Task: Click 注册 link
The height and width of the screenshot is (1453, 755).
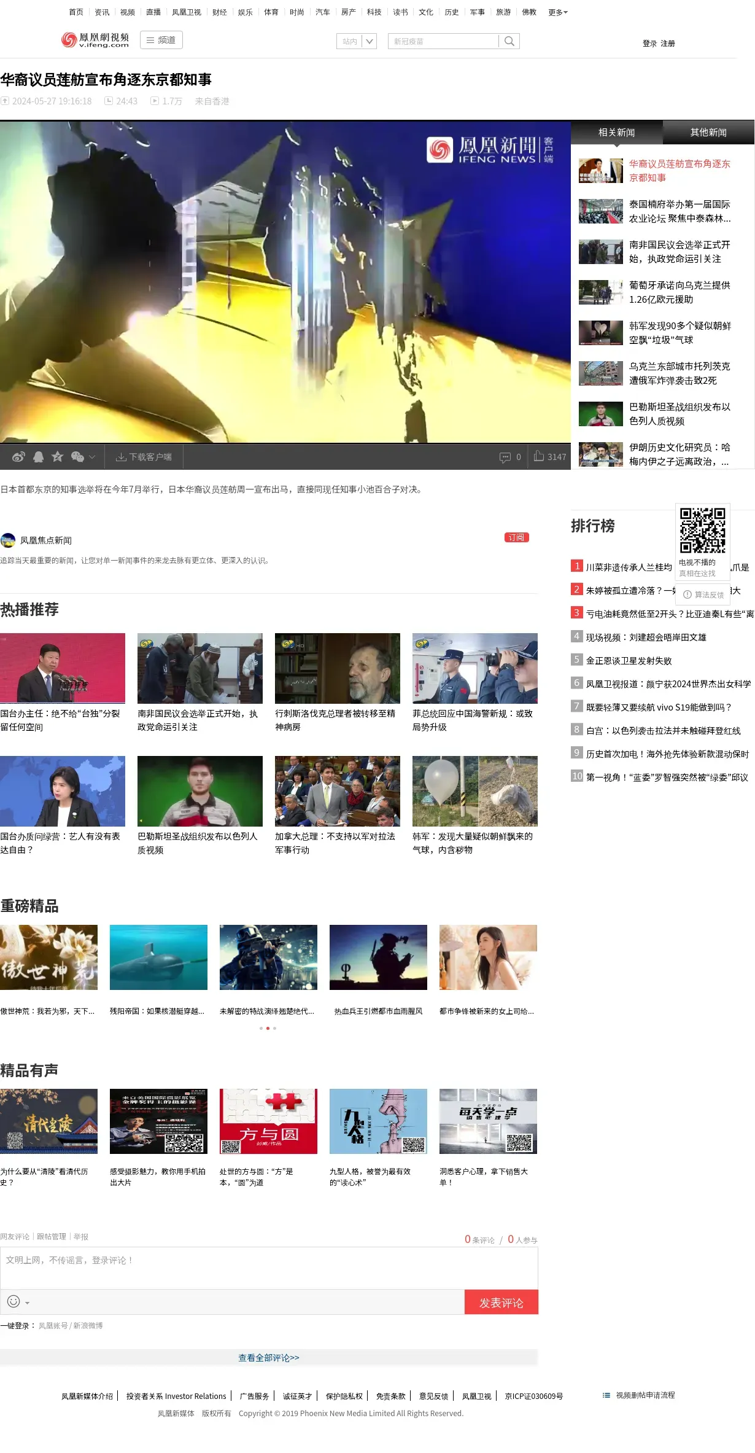Action: coord(668,44)
